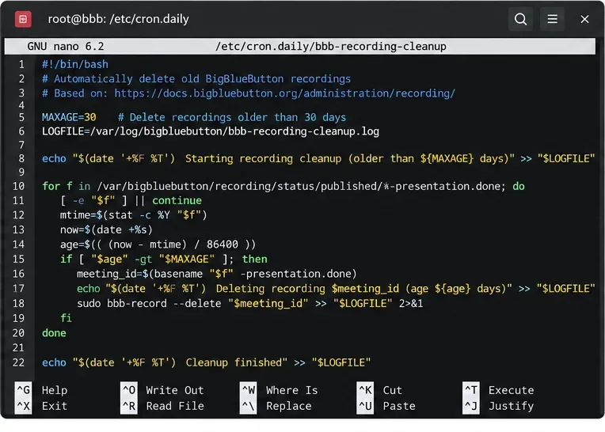Click the 'Deleting recording' echo line

tap(336, 289)
